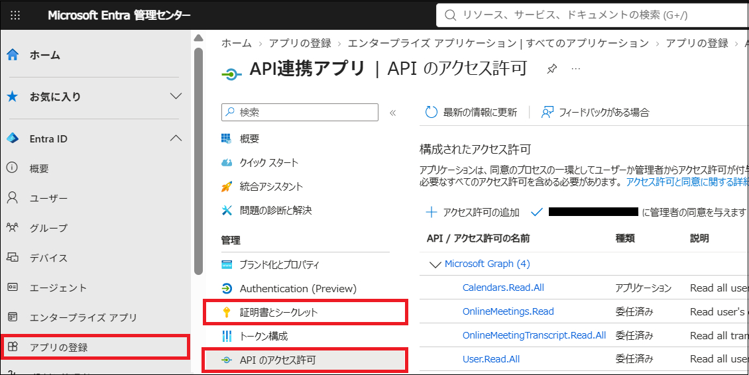Click the 統合アシスタント rocket icon

click(227, 186)
